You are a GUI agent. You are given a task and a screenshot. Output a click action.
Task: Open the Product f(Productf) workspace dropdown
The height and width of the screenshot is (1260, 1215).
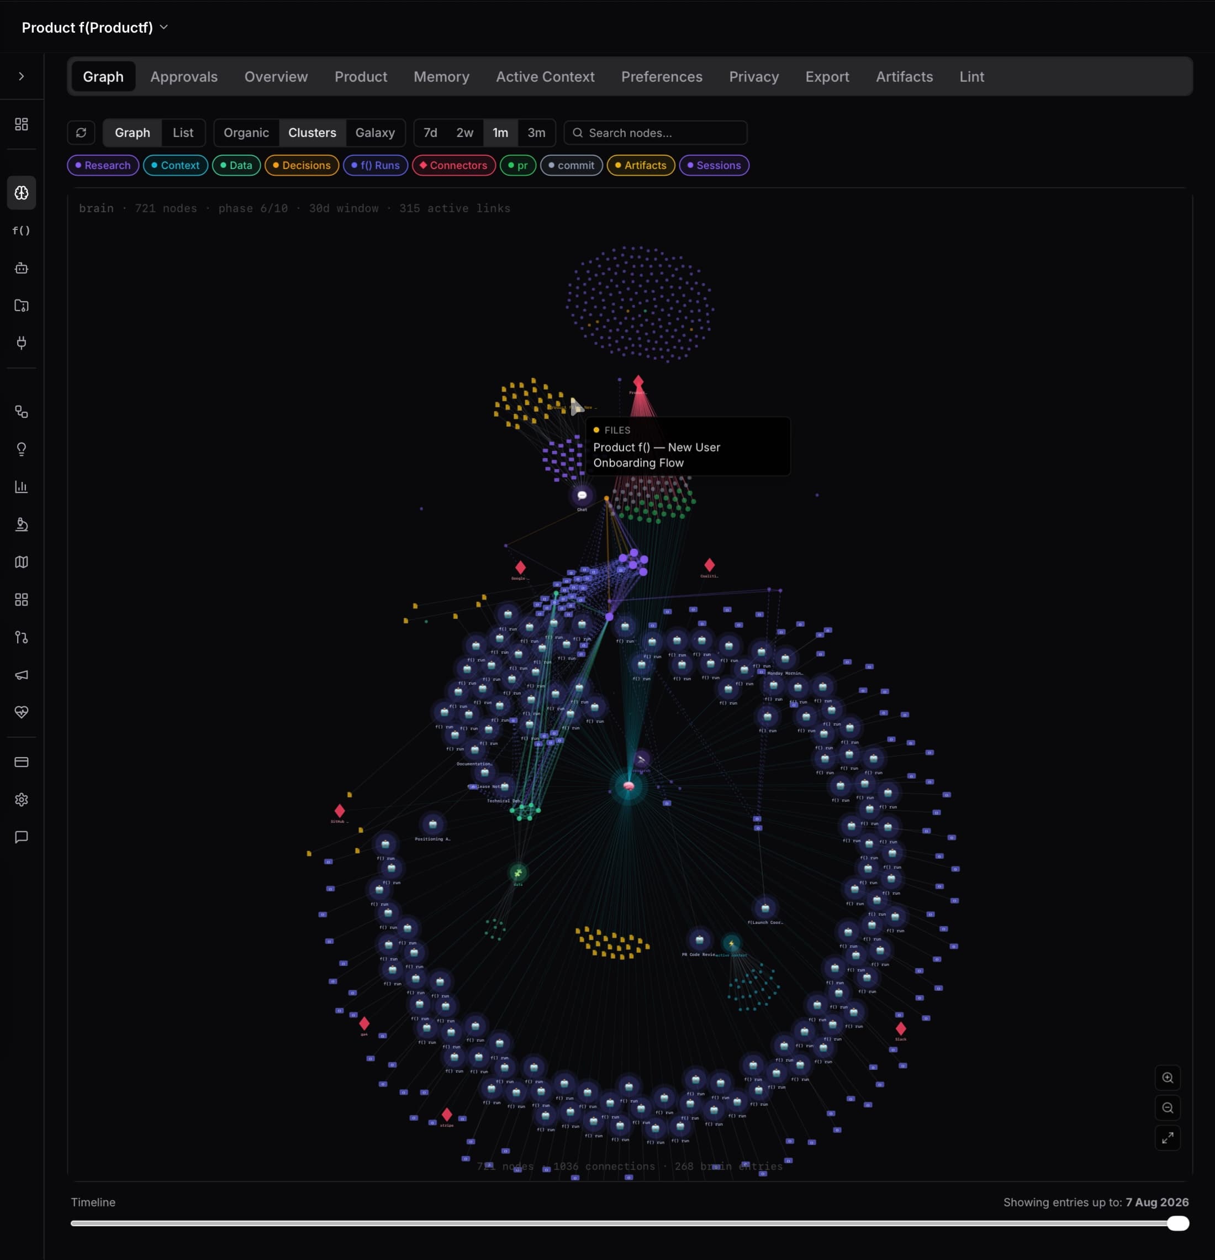(x=95, y=28)
